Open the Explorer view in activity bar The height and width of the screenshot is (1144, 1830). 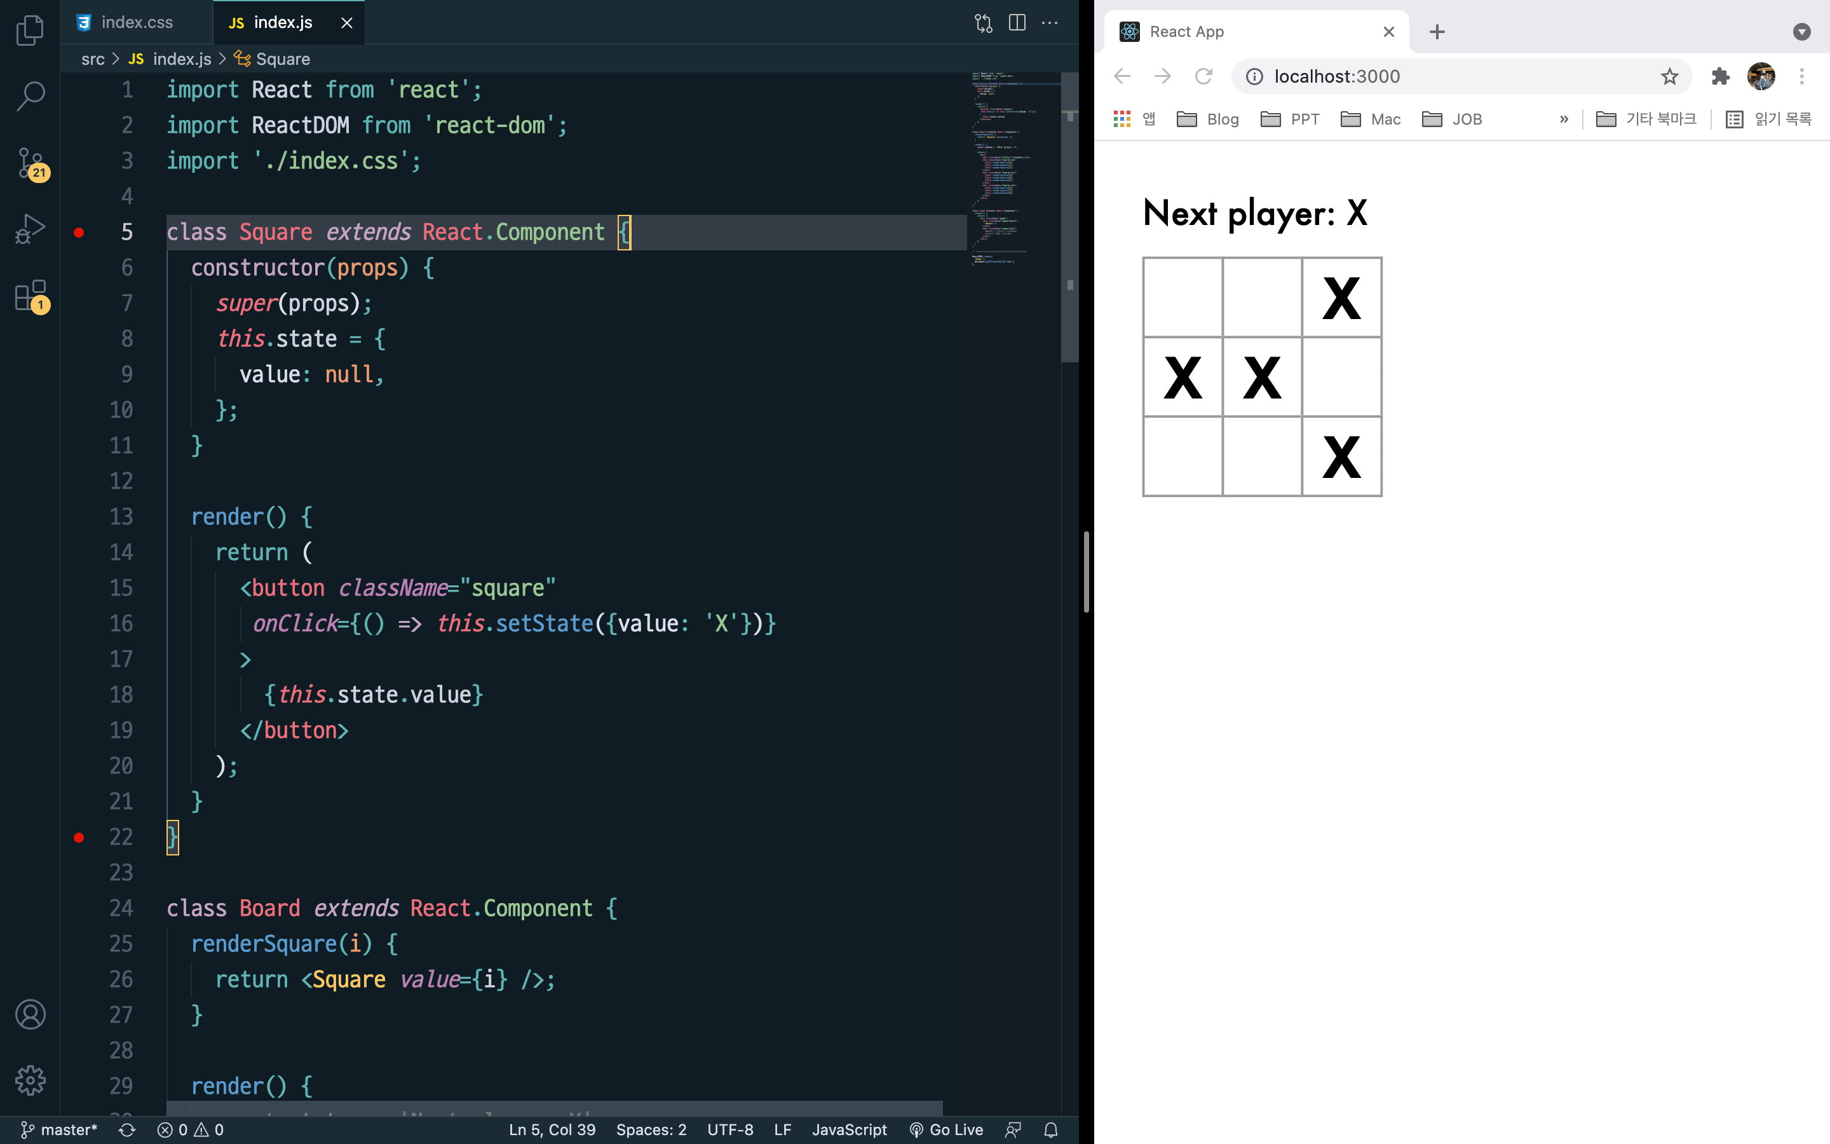(x=30, y=31)
